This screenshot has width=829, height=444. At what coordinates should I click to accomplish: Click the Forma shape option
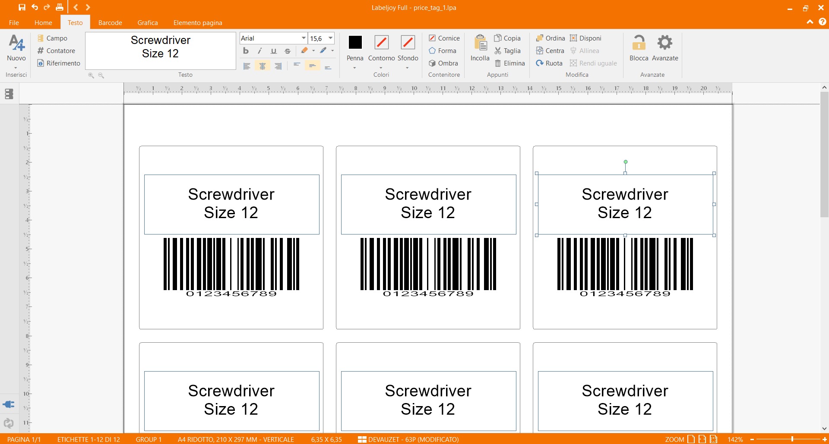[x=442, y=51]
